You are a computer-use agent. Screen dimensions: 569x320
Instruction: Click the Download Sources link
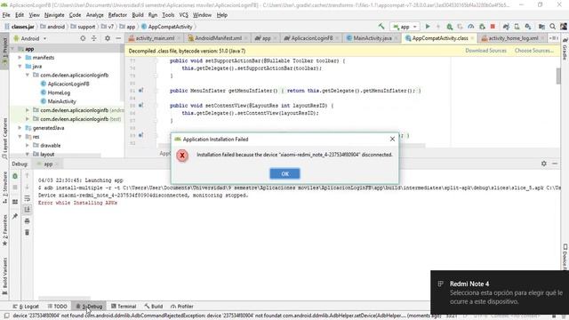tap(485, 51)
